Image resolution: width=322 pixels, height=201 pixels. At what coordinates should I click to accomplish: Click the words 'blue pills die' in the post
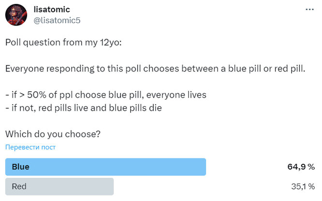pos(135,108)
